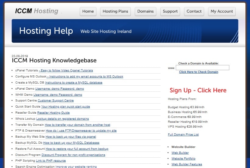Open Lookup details on registered domains
The width and height of the screenshot is (250, 168).
click(x=63, y=119)
